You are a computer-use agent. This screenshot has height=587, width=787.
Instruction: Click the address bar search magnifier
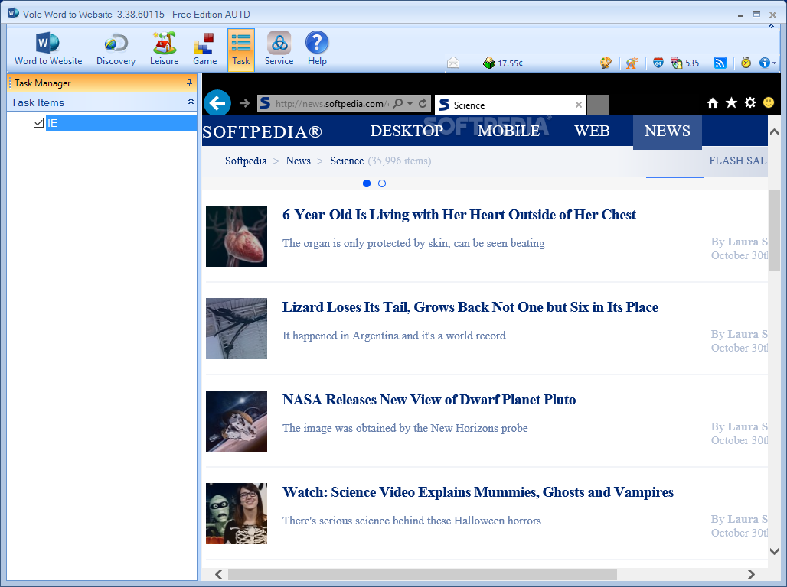coord(398,103)
